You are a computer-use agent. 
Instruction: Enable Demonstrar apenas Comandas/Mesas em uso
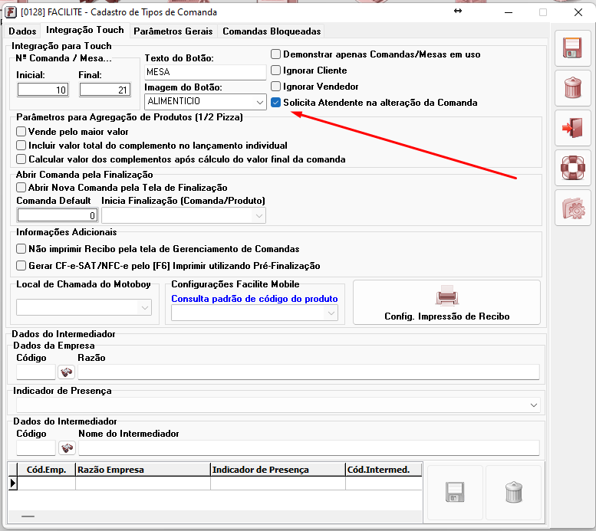tap(275, 54)
